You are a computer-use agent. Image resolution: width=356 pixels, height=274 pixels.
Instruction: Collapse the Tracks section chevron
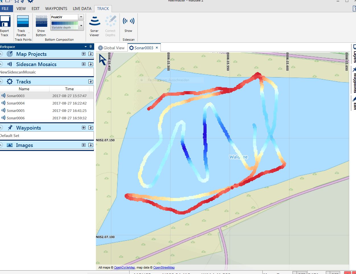coord(1,81)
